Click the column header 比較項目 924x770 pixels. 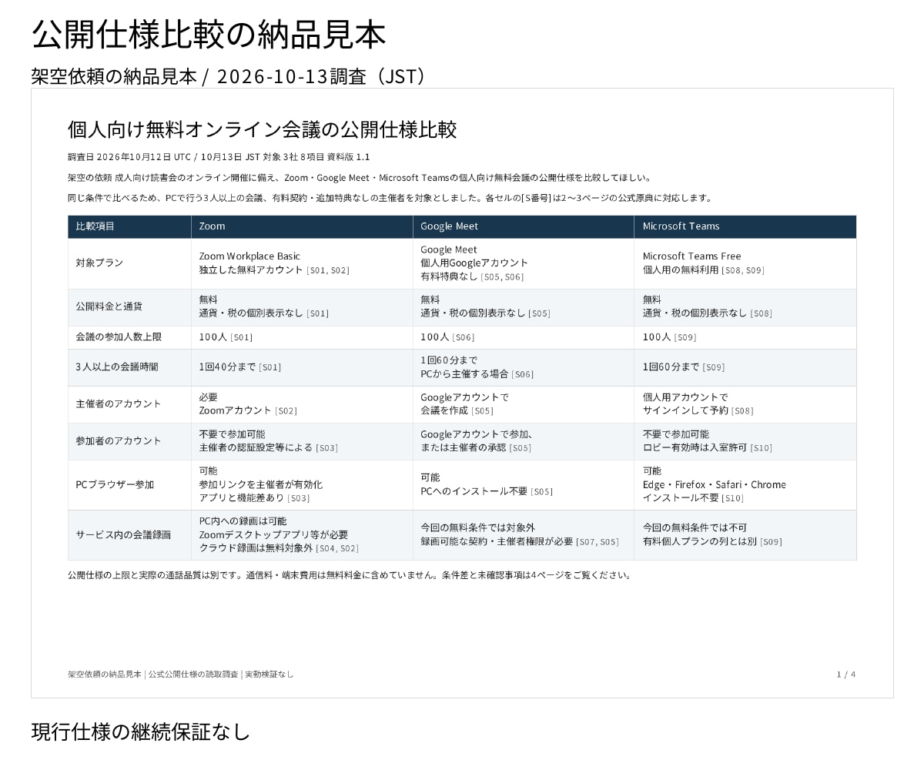129,226
